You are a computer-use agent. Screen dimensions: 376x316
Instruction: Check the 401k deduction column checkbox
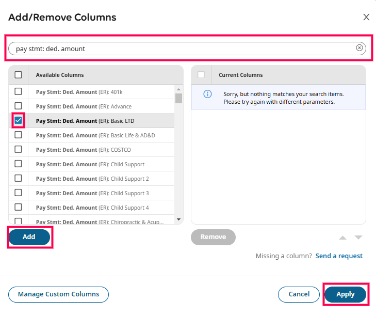(x=18, y=91)
